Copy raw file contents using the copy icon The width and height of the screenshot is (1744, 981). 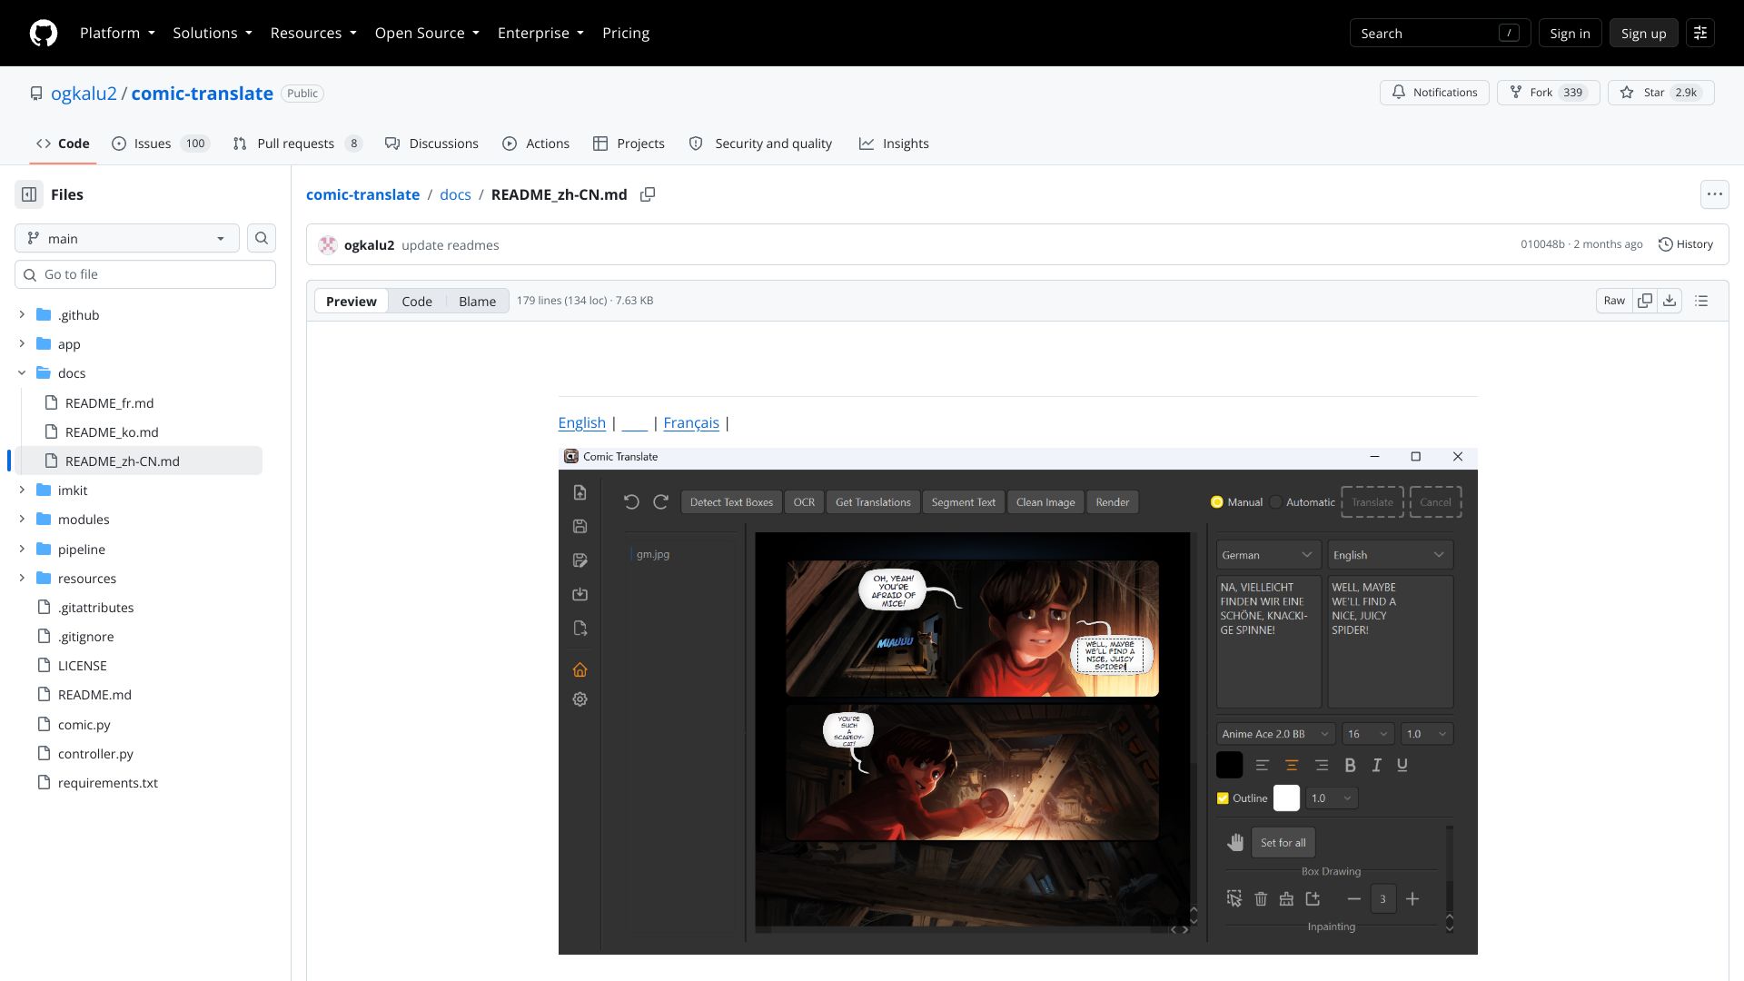pyautogui.click(x=1645, y=301)
